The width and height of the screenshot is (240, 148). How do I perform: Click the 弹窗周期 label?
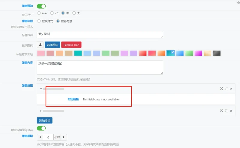click(x=27, y=136)
